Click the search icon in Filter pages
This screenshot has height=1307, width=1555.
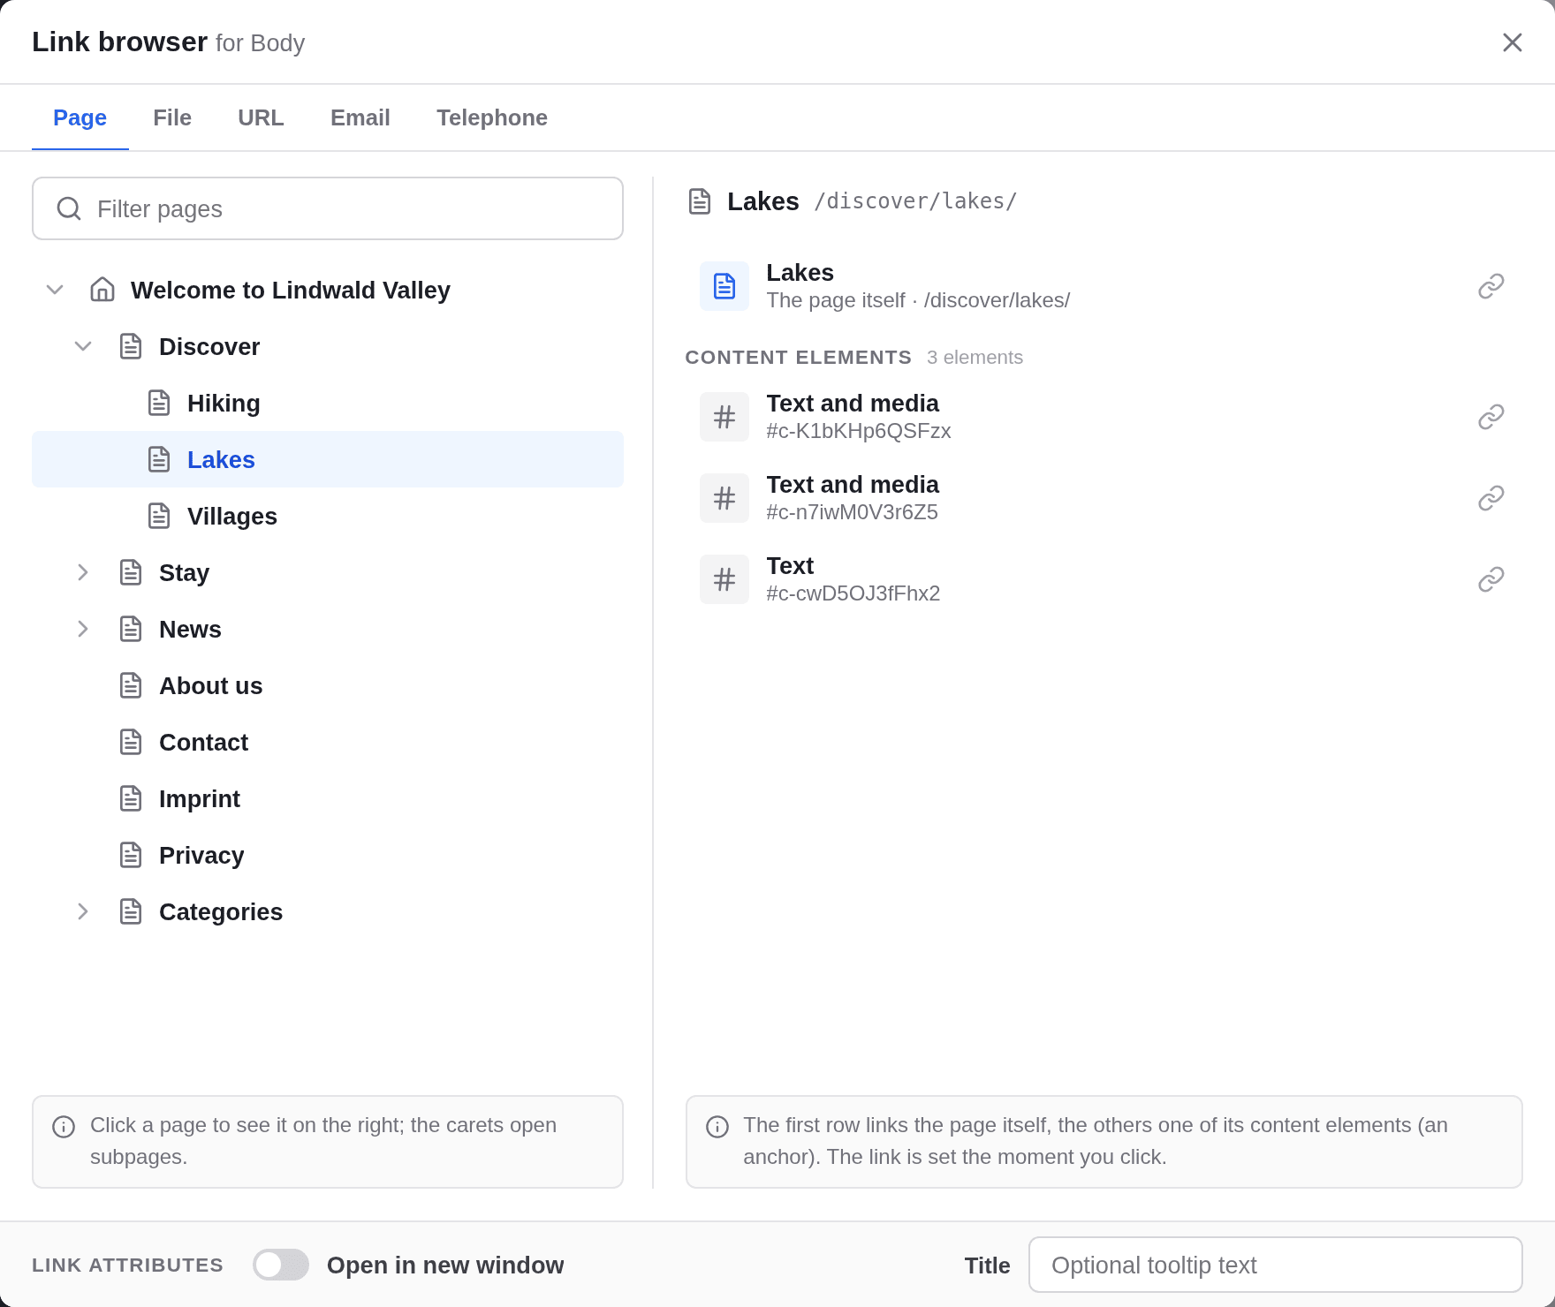pyautogui.click(x=69, y=208)
